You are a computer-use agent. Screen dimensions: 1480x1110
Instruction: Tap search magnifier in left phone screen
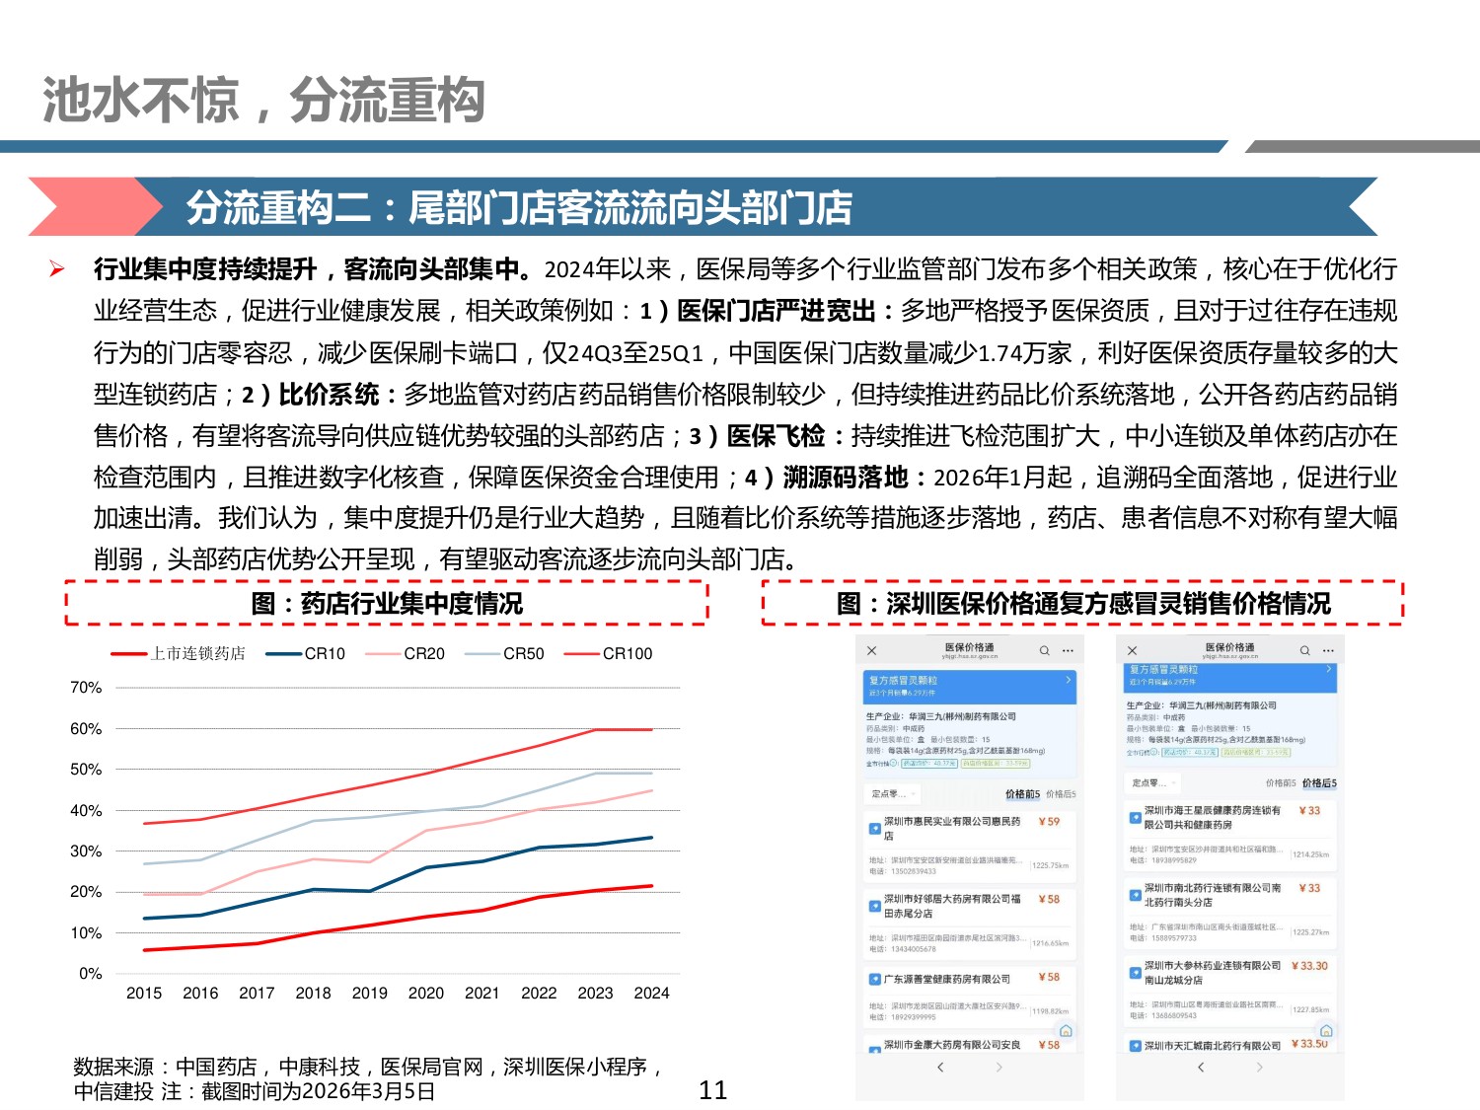(x=1044, y=651)
